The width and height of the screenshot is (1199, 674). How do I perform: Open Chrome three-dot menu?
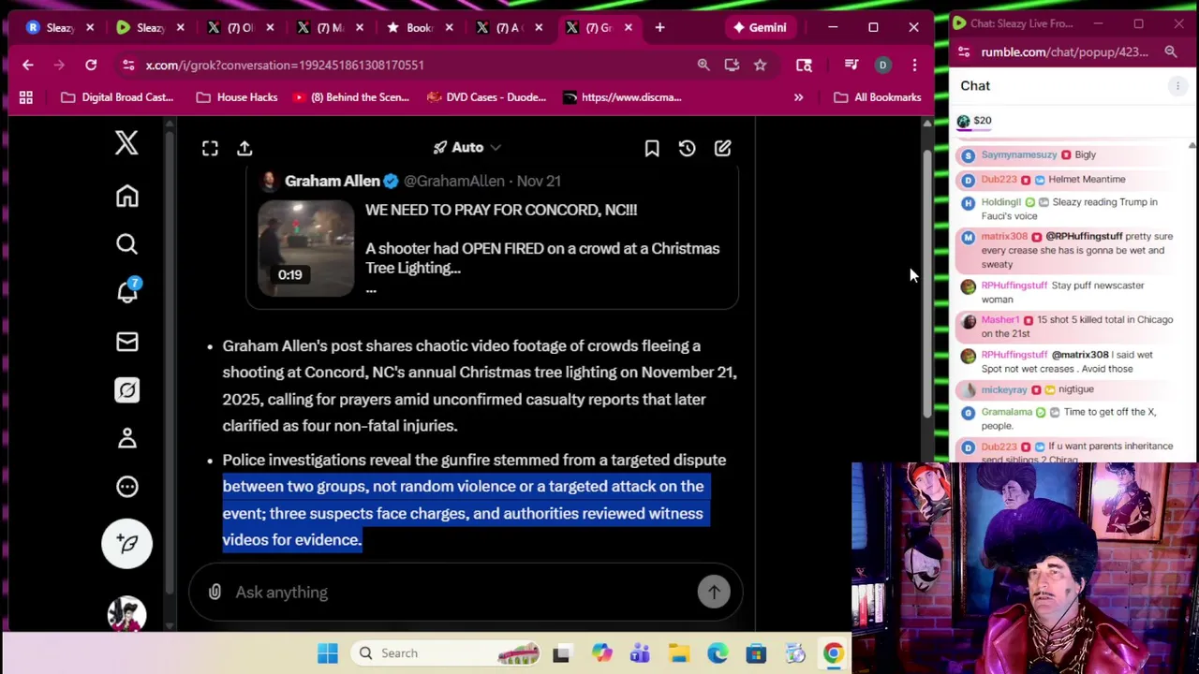tap(914, 65)
